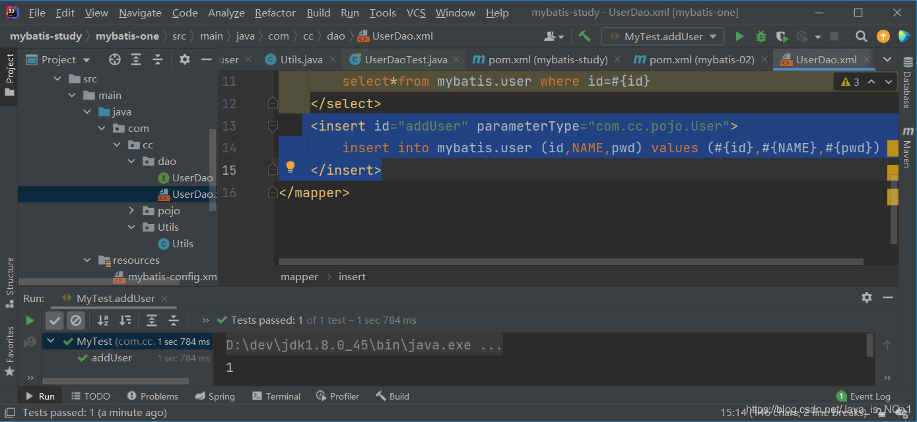This screenshot has width=917, height=422.
Task: Sort test results by duration
Action: pyautogui.click(x=125, y=320)
